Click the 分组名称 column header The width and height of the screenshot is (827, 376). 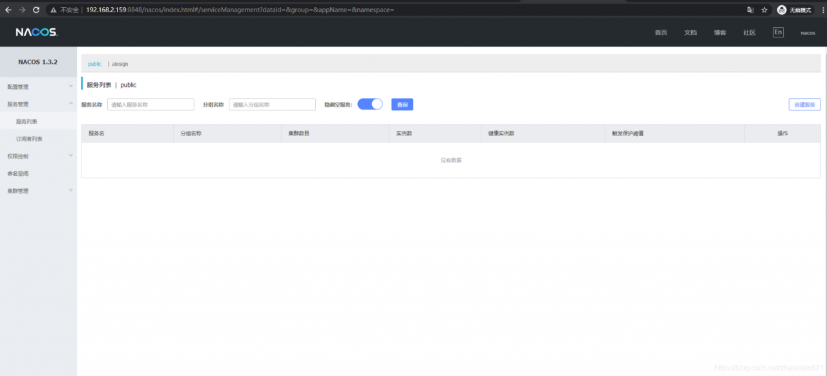tap(191, 134)
